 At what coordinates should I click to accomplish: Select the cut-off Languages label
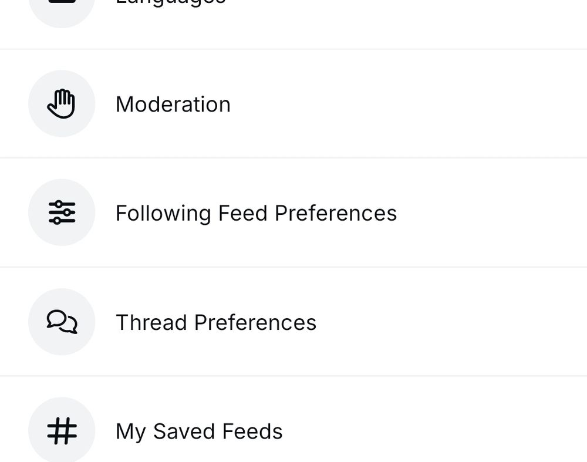171,2
